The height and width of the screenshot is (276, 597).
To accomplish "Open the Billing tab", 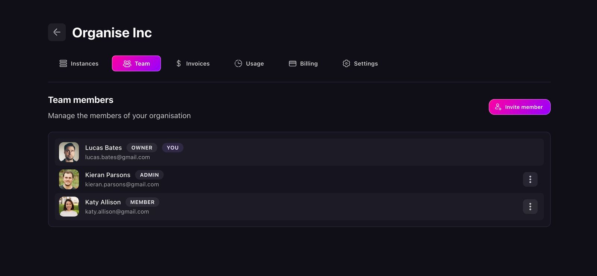I will coord(303,63).
